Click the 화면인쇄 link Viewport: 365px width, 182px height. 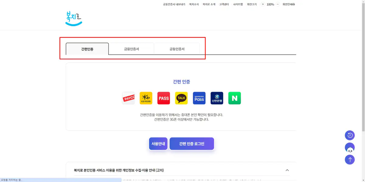coord(289,4)
